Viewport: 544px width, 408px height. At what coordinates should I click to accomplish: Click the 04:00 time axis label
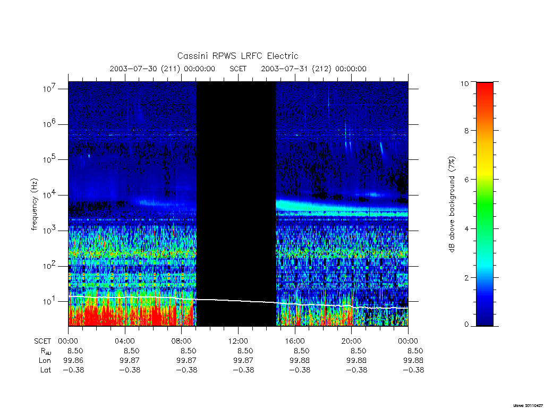(125, 341)
